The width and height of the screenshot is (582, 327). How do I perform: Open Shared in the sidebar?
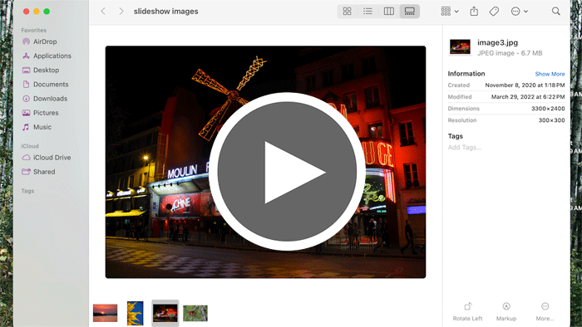pyautogui.click(x=38, y=172)
